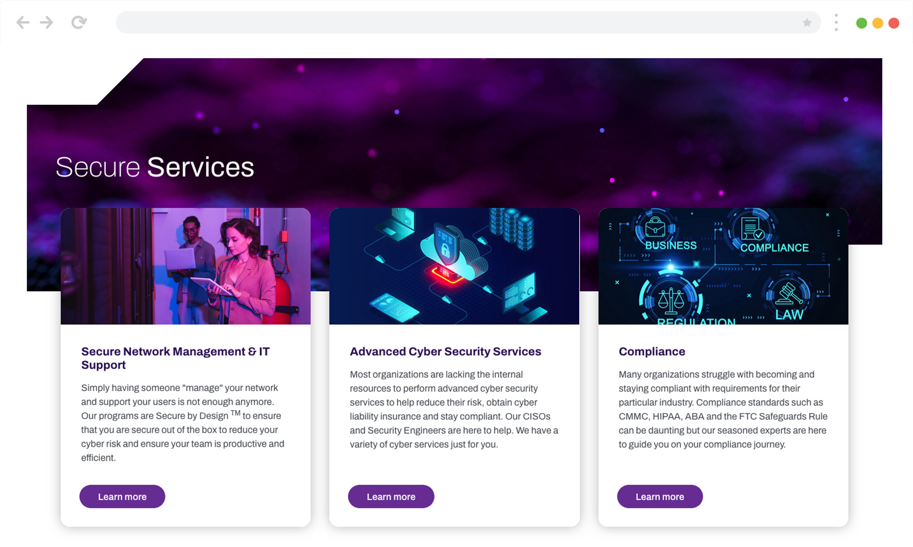
Task: Click Learn more under Advanced Cyber Security Services
Action: click(x=391, y=496)
